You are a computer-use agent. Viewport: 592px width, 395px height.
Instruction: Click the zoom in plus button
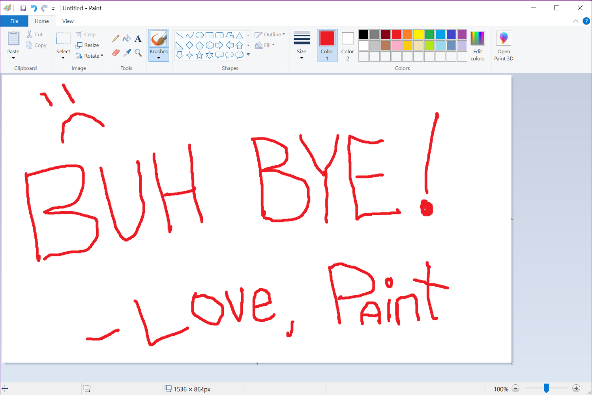576,389
